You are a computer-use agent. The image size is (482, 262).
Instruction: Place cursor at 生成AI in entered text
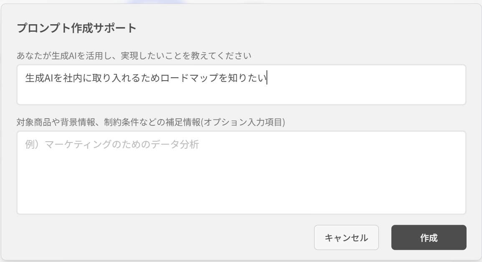pos(39,78)
